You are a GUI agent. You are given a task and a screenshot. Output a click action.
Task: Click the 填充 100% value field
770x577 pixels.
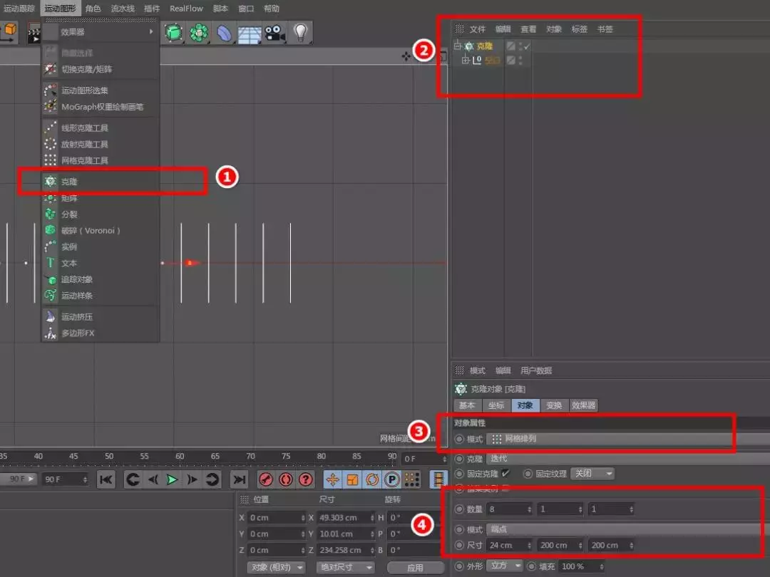[x=580, y=566]
